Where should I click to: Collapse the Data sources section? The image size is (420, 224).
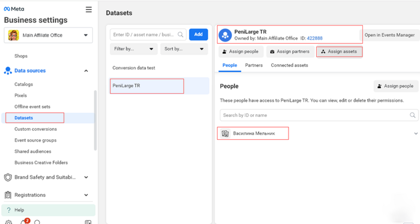86,71
